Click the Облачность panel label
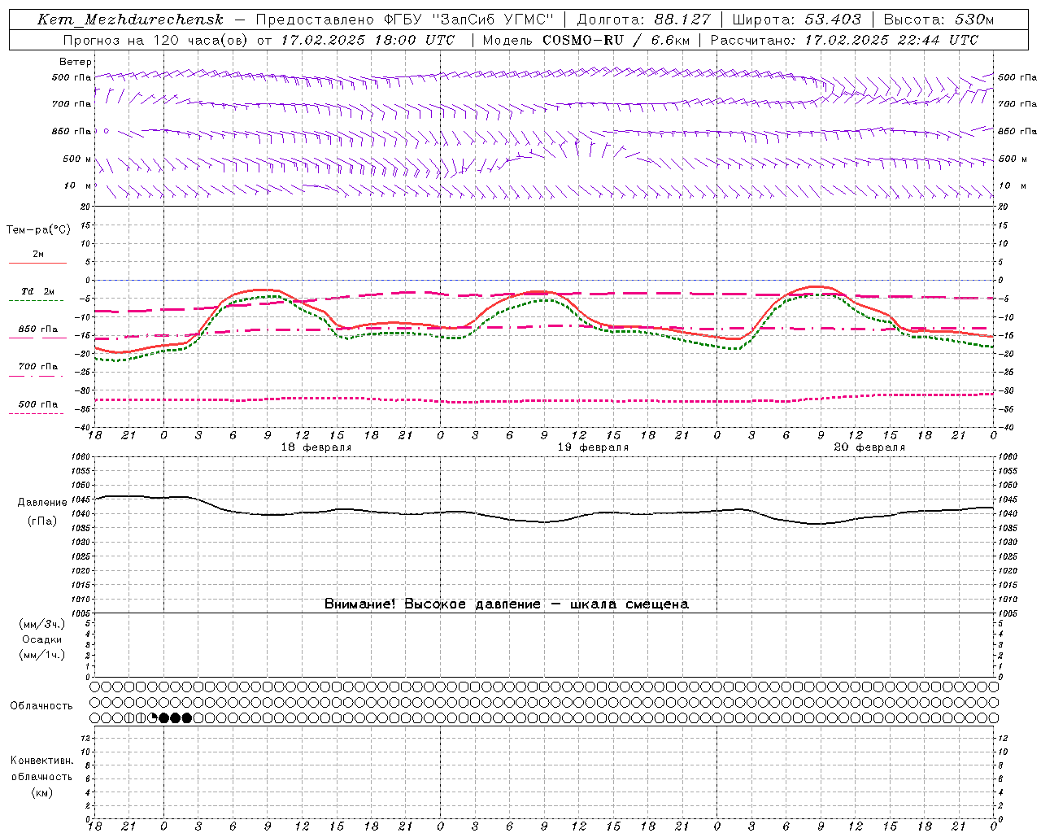 click(41, 705)
